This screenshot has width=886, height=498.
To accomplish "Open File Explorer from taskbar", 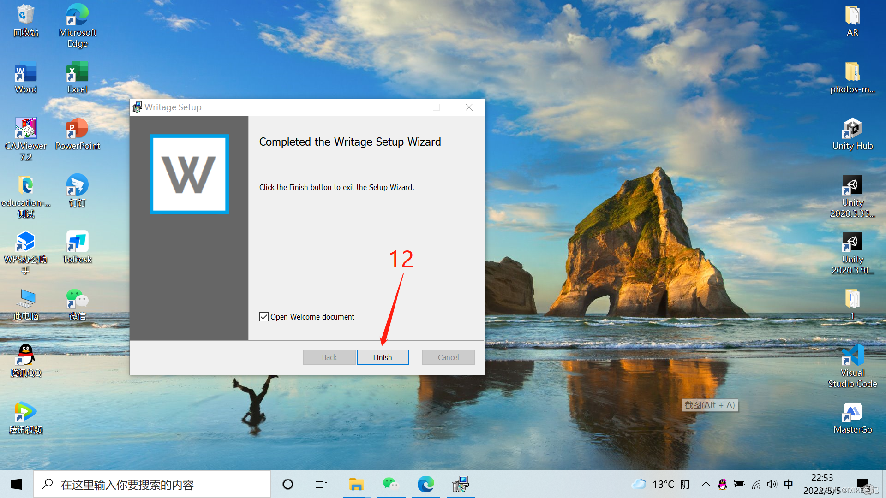I will pos(356,484).
